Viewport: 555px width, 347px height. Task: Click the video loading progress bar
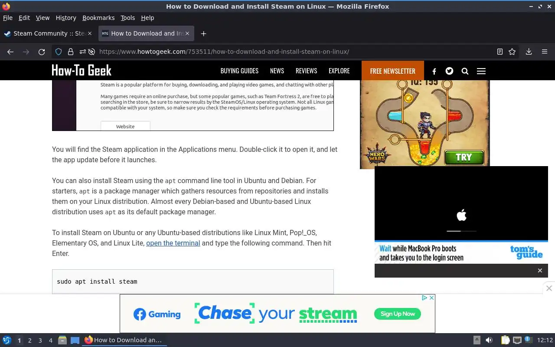(x=461, y=231)
